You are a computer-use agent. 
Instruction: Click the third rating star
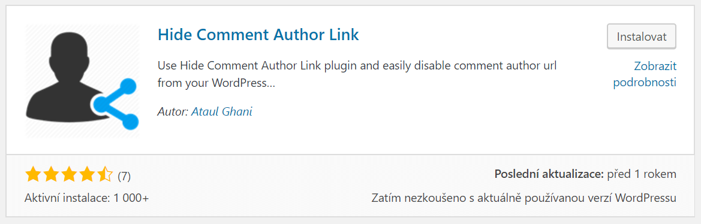[x=69, y=175]
